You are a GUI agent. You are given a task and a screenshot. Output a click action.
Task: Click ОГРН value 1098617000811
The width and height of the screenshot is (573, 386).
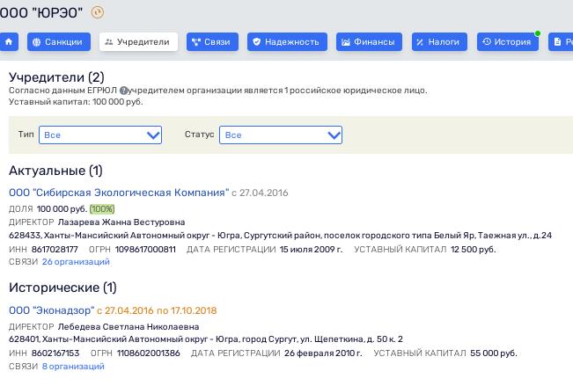coord(145,250)
